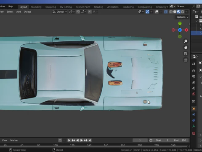Jump to timeline start frame
Image resolution: width=202 pixels, height=152 pixels.
[x=69, y=140]
